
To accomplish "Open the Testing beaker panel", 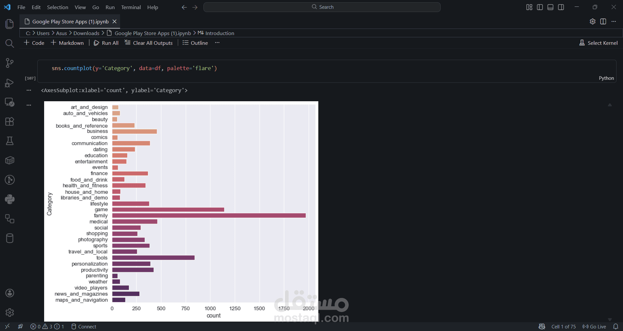I will 9,141.
